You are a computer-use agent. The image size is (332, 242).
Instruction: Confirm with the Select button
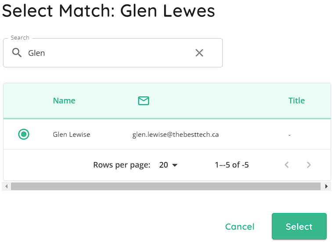pyautogui.click(x=299, y=226)
